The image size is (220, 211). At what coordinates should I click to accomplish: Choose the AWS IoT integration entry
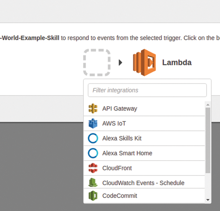tap(144, 124)
